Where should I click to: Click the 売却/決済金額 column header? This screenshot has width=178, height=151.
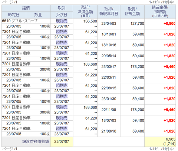pyautogui.click(x=85, y=11)
